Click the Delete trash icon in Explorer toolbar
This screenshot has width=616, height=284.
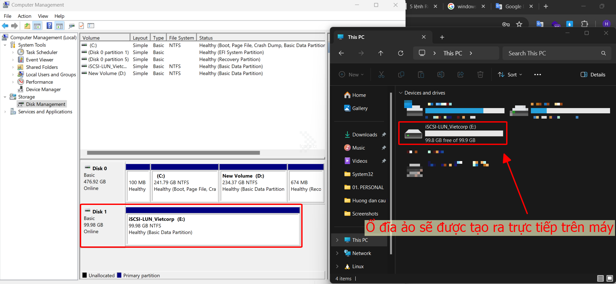tap(480, 74)
